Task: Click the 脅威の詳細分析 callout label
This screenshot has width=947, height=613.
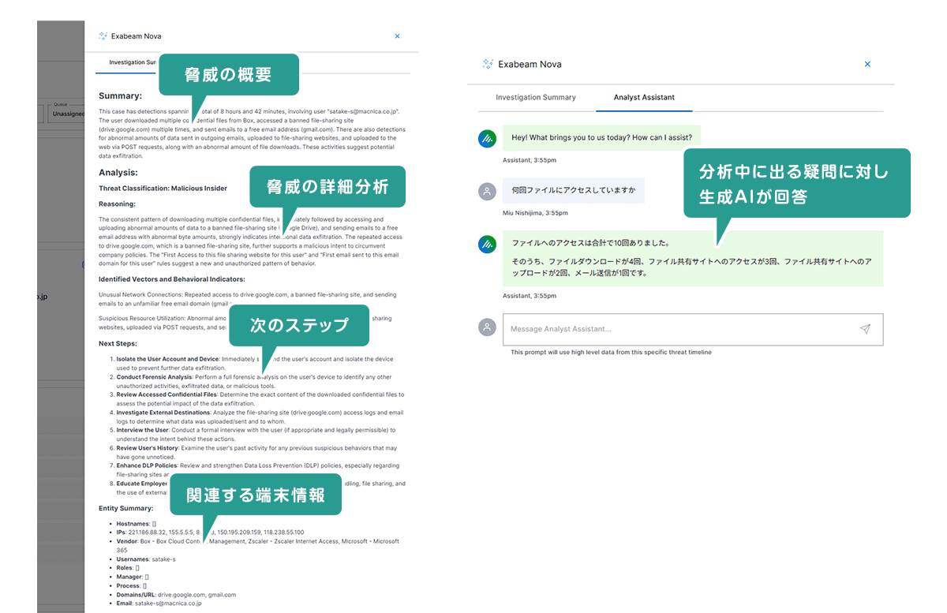Action: (327, 187)
